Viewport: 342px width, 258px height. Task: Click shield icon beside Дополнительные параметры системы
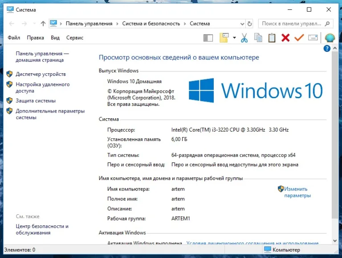click(9, 111)
